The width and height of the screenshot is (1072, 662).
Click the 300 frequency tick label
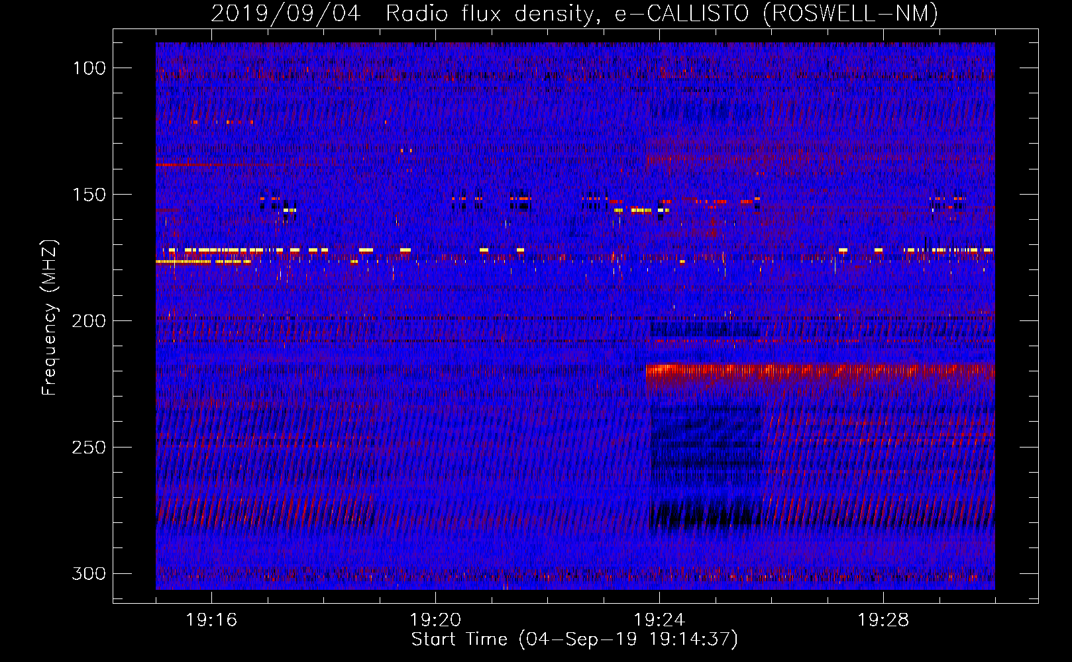[x=89, y=574]
